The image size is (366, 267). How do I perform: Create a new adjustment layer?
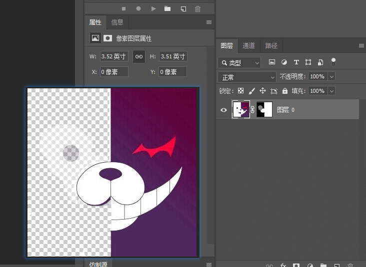(310, 266)
